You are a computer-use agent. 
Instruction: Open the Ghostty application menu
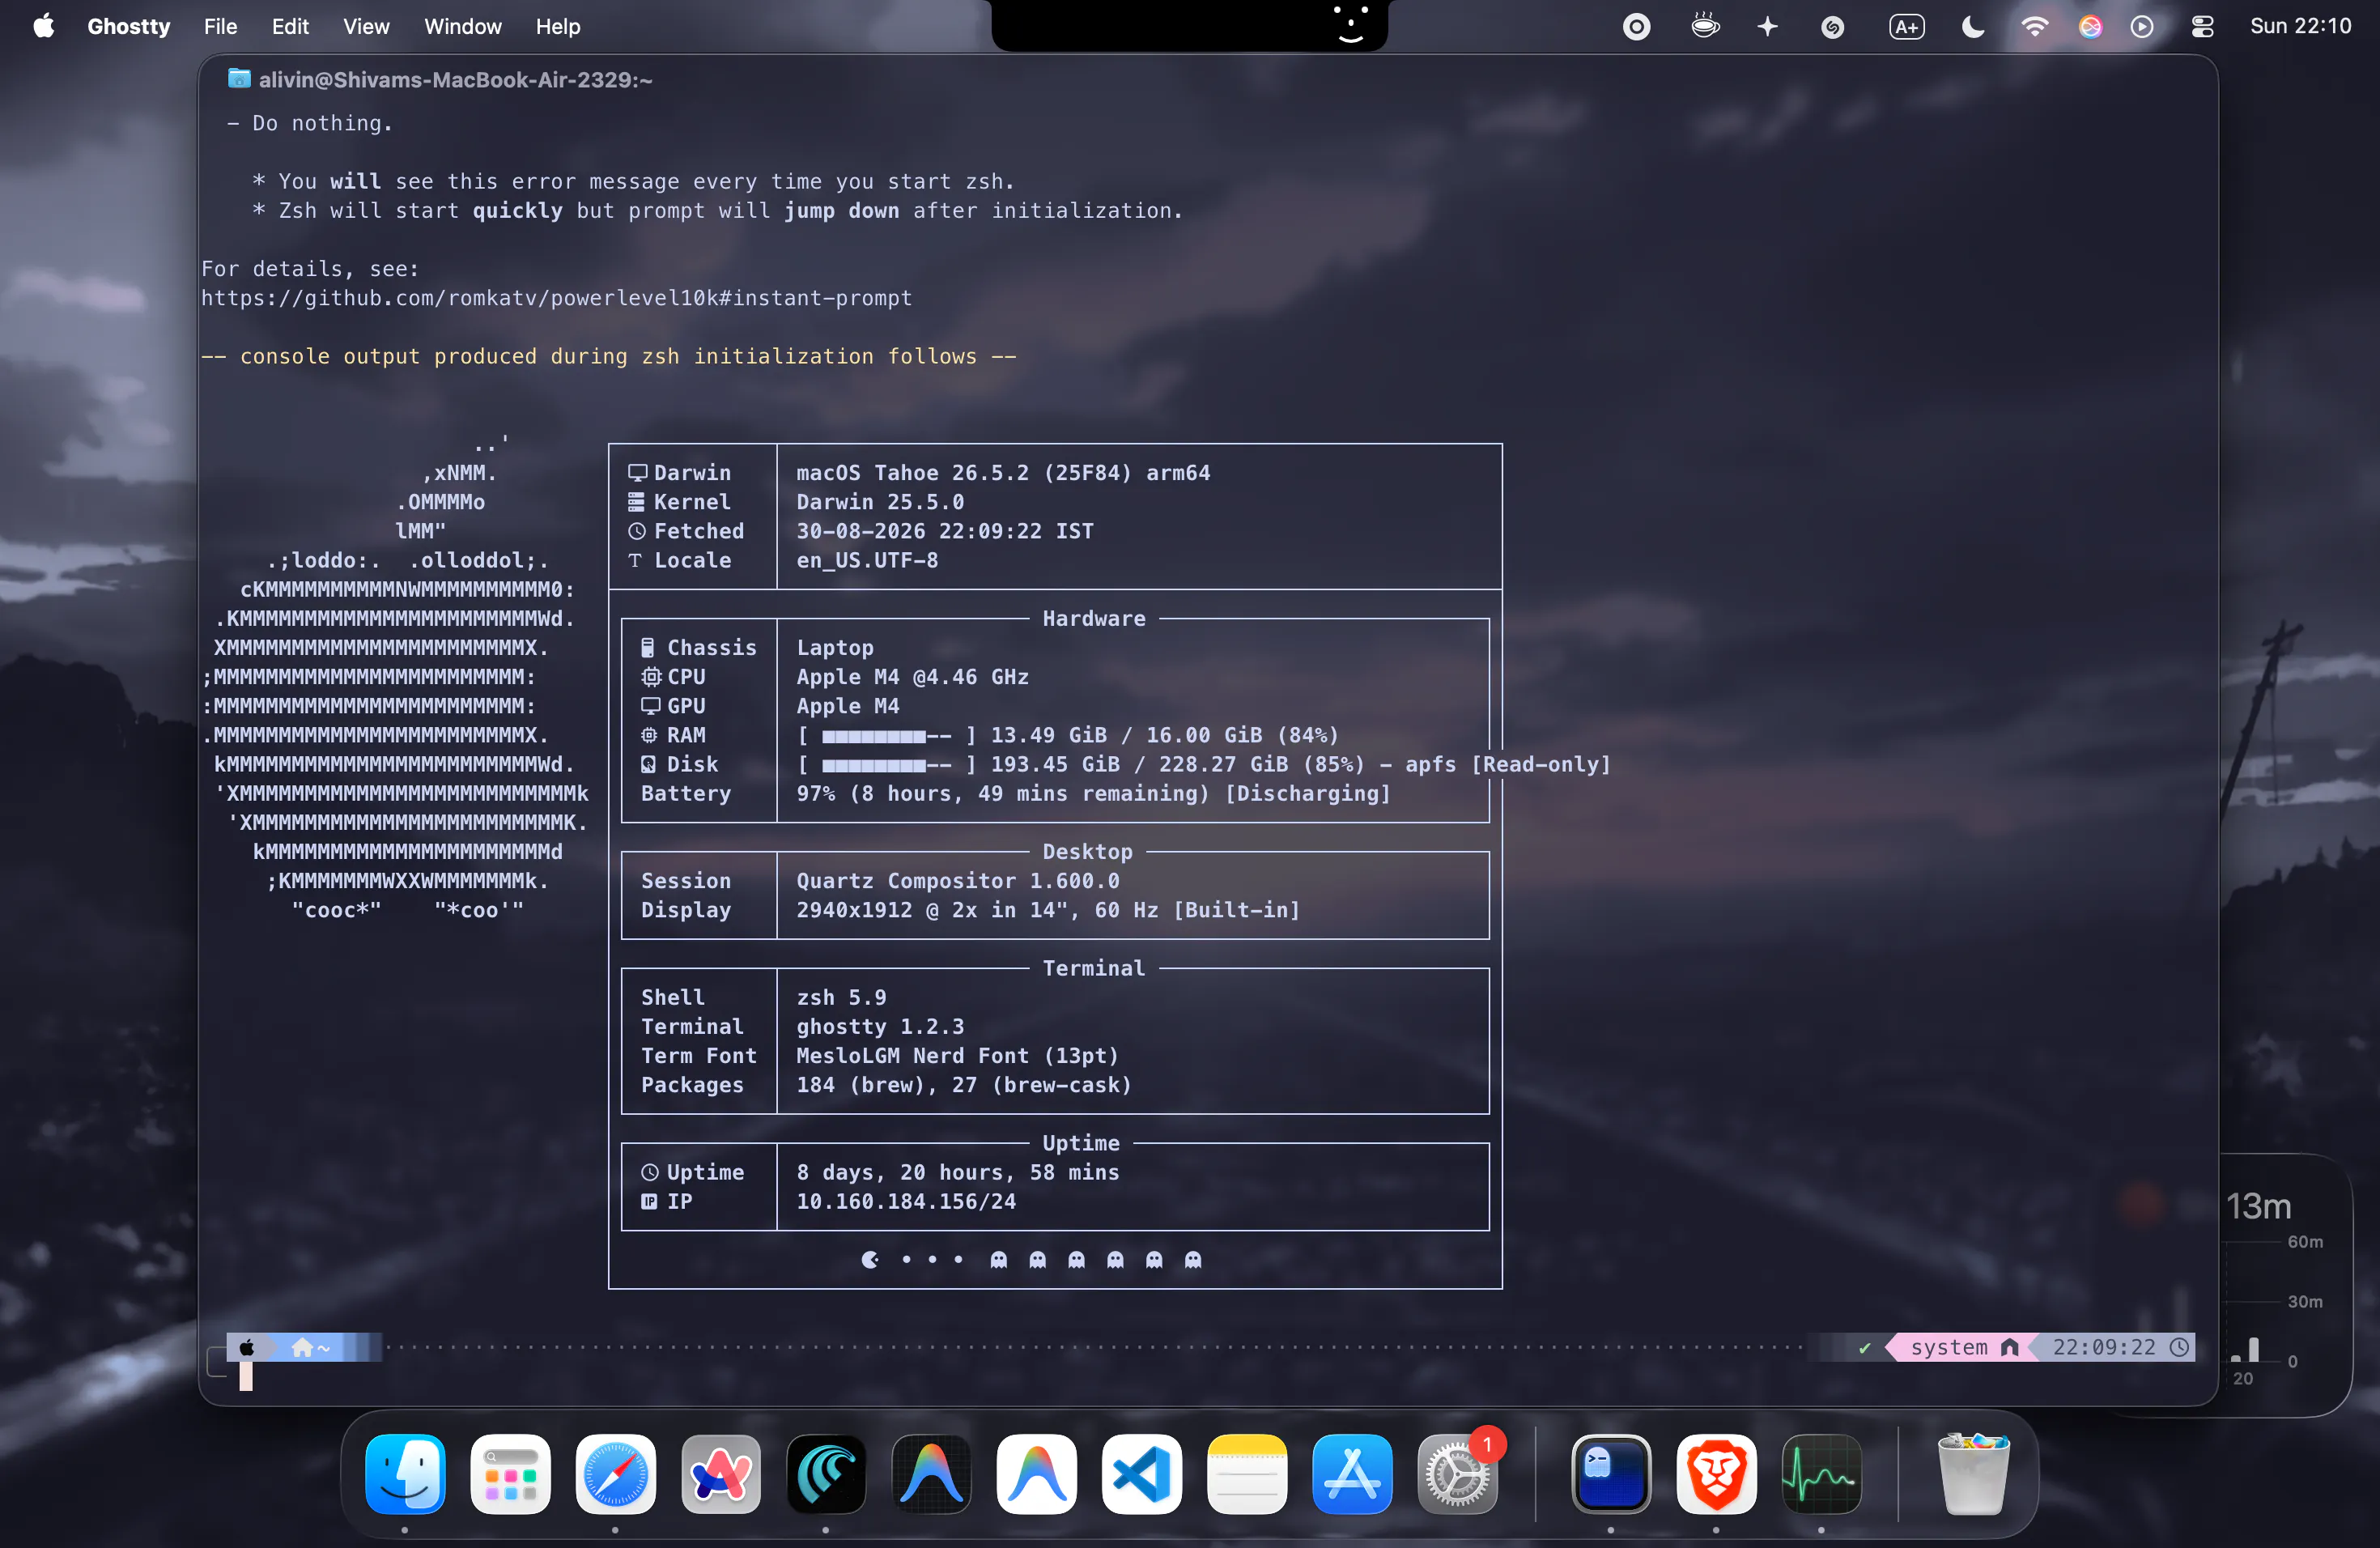129,26
